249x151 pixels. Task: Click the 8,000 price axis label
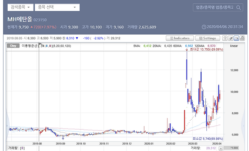[x=235, y=113]
